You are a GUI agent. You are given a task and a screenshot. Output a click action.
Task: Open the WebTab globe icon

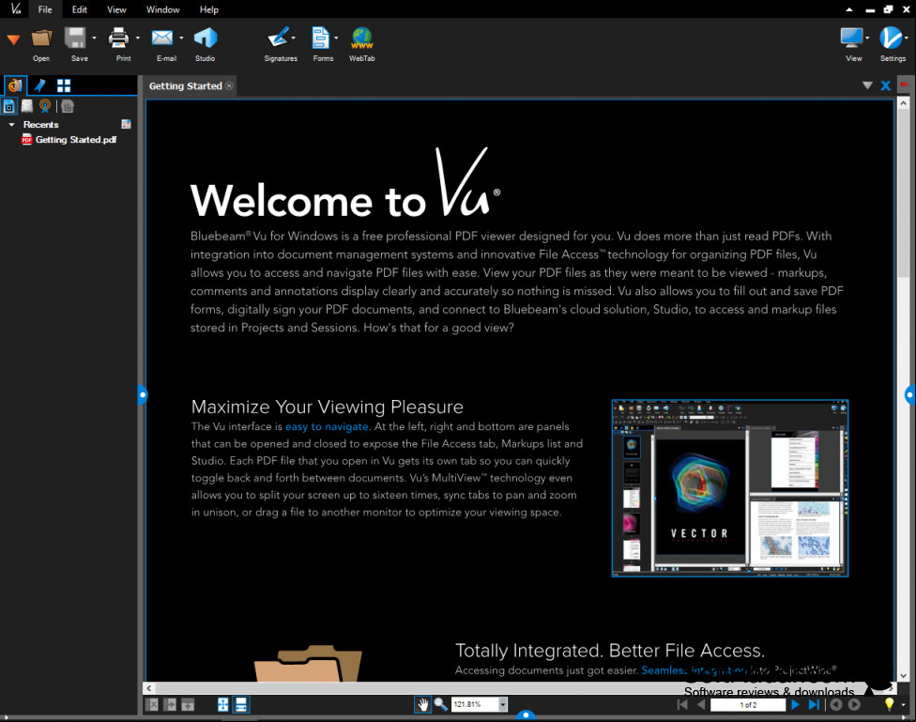[361, 38]
